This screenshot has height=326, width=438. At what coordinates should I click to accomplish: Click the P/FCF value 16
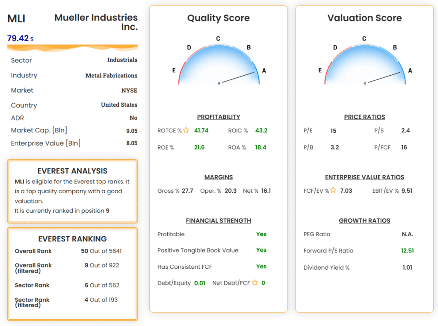(404, 147)
